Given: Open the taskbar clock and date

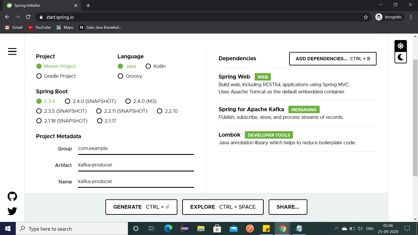Looking at the screenshot, I should [x=388, y=229].
